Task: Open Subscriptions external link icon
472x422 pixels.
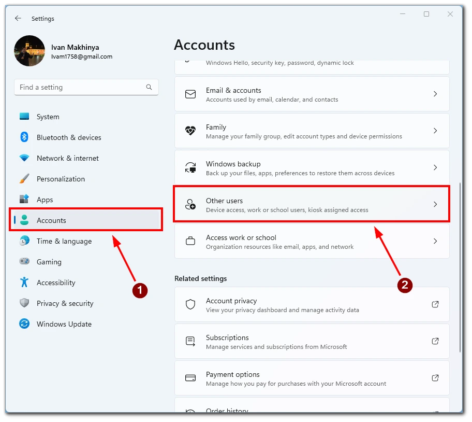Action: pyautogui.click(x=435, y=341)
